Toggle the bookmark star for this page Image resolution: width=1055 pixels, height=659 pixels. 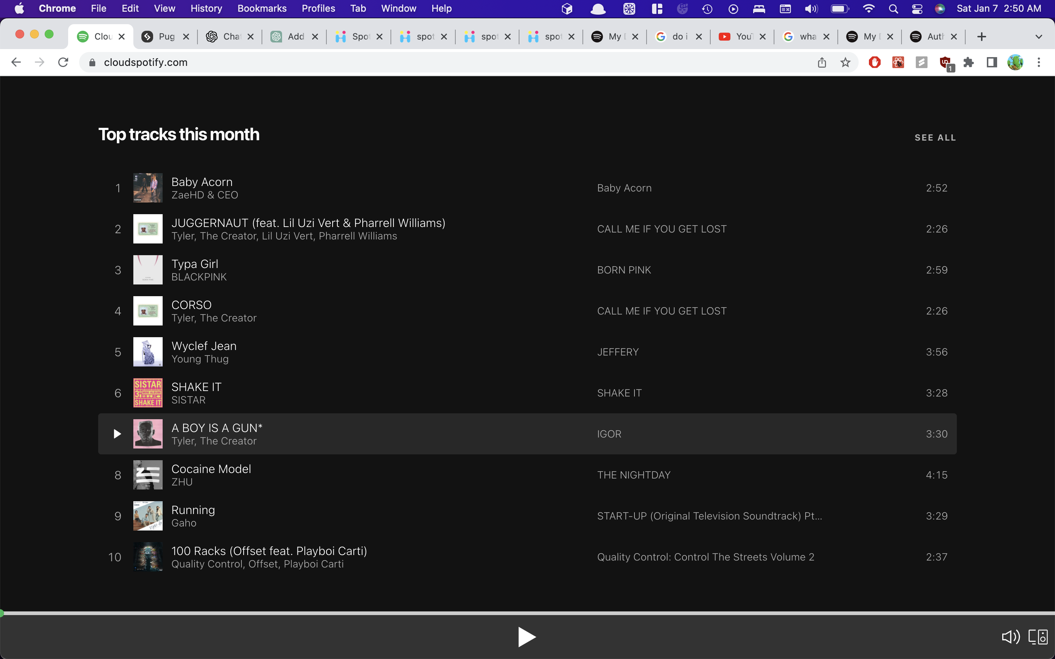pos(845,62)
